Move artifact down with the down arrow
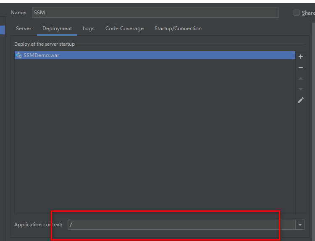This screenshot has height=241, width=315. click(301, 89)
